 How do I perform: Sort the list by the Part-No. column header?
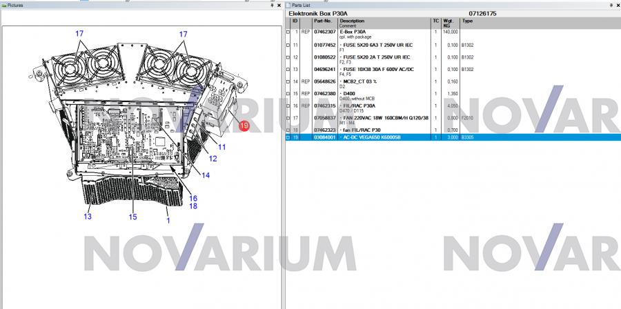pos(324,21)
